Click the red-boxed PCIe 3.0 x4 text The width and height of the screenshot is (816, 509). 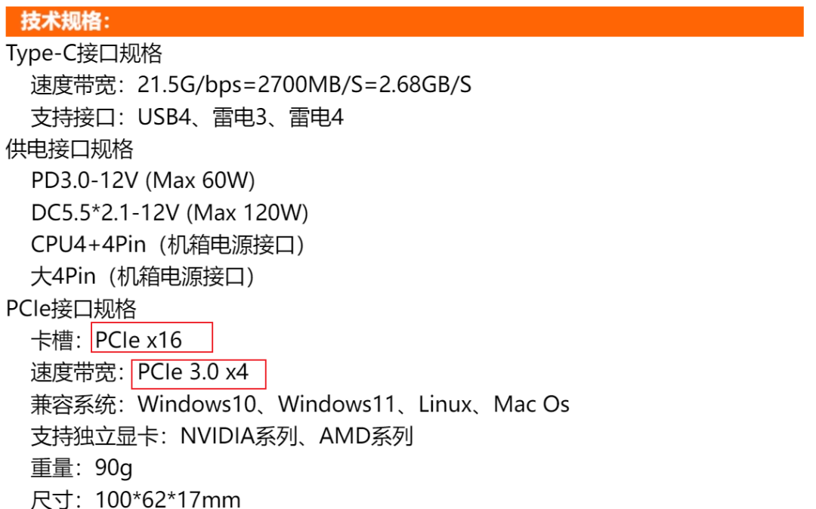(x=193, y=372)
